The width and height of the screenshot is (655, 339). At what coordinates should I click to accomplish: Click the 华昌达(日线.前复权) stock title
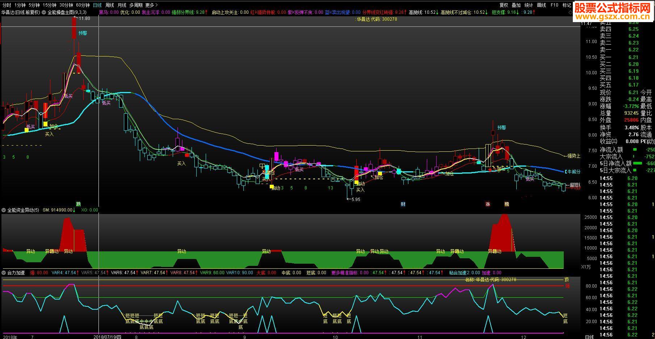(21, 12)
